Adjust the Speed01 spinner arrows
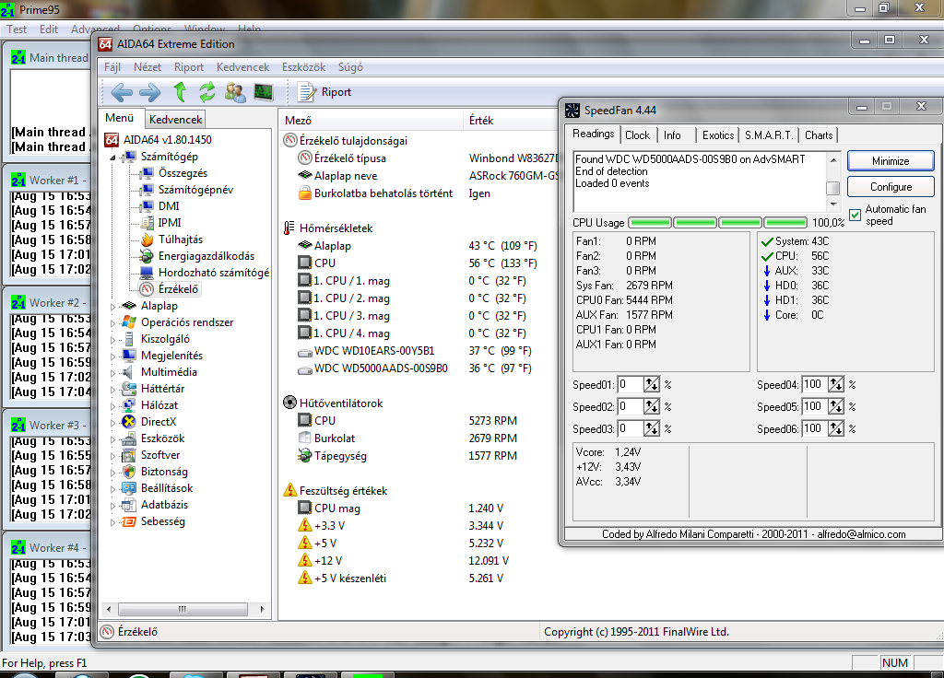 coord(652,385)
